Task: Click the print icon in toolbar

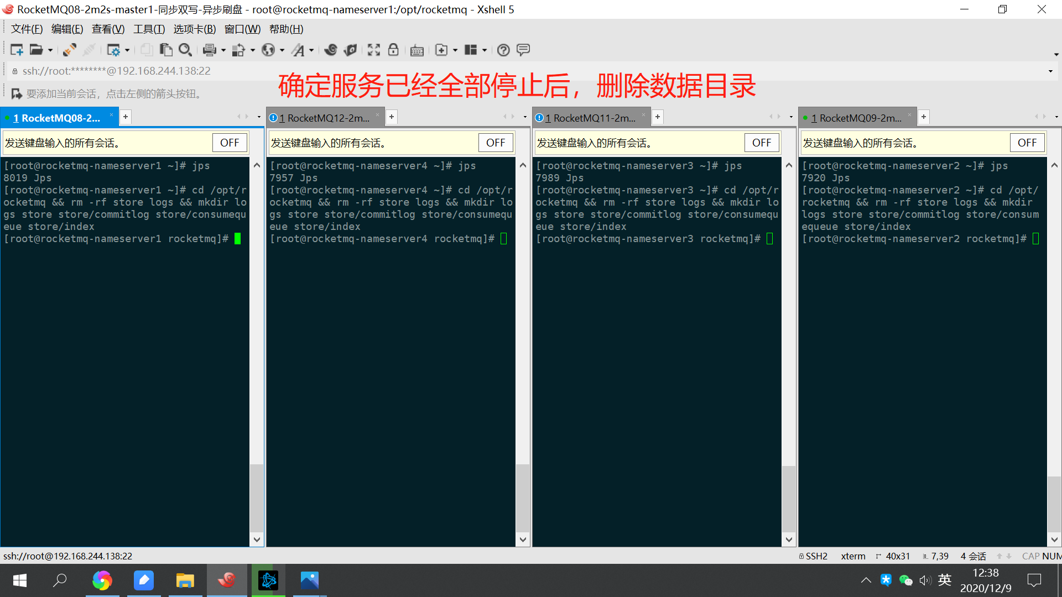Action: [x=209, y=50]
